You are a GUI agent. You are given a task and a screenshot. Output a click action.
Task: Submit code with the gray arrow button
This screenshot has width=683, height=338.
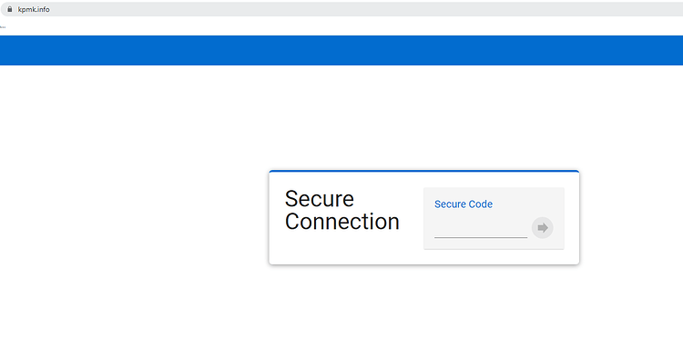[543, 228]
